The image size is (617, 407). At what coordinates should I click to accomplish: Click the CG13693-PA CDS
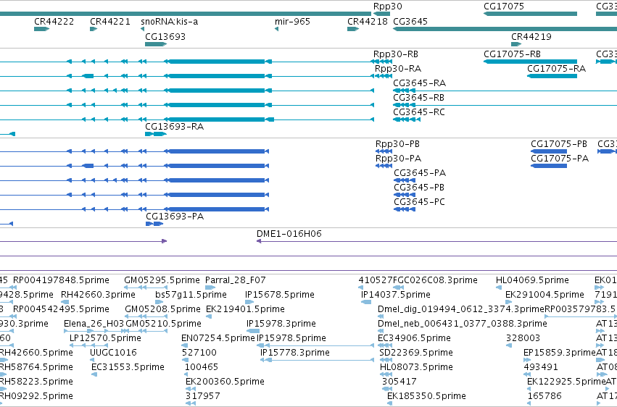pos(154,224)
